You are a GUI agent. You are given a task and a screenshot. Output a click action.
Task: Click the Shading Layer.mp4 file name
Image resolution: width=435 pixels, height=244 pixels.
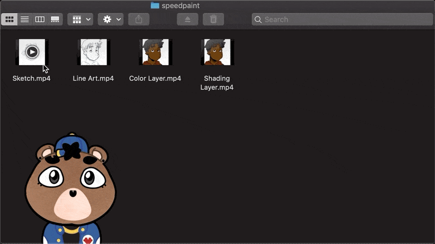[x=217, y=83]
